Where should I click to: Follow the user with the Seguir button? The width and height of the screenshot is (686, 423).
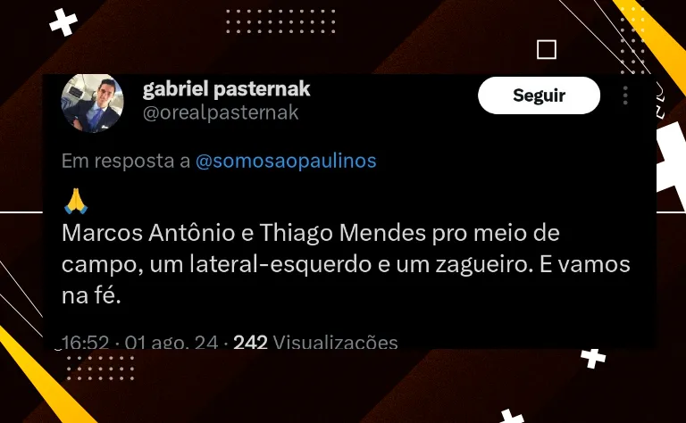tap(539, 95)
